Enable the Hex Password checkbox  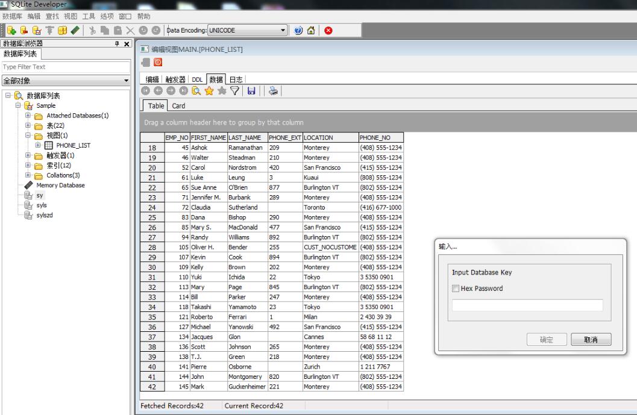(456, 289)
